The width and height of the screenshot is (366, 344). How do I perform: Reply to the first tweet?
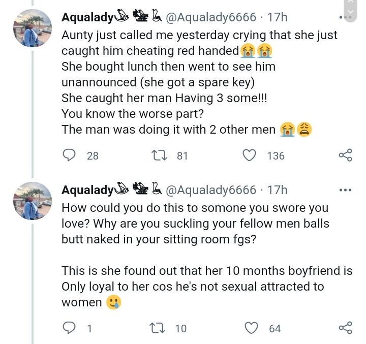click(x=69, y=155)
